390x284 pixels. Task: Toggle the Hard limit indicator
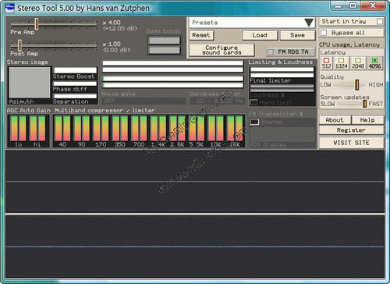pos(253,102)
